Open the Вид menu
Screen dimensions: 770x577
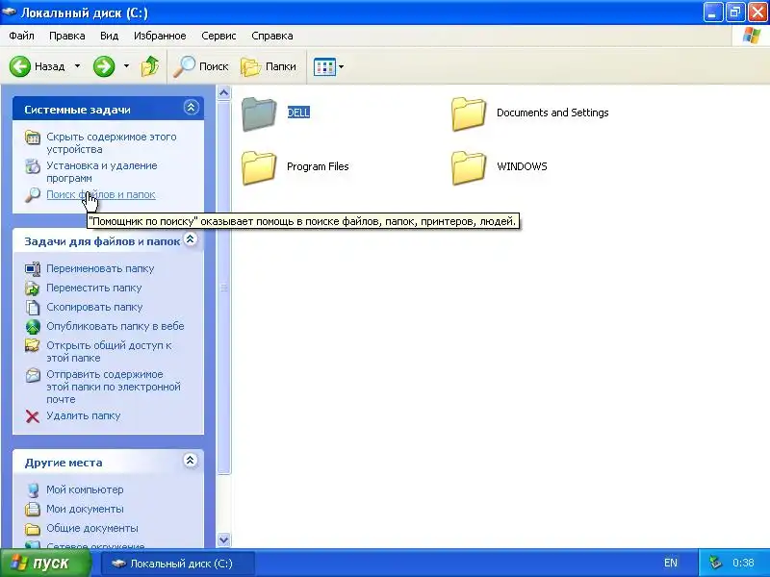tap(109, 36)
